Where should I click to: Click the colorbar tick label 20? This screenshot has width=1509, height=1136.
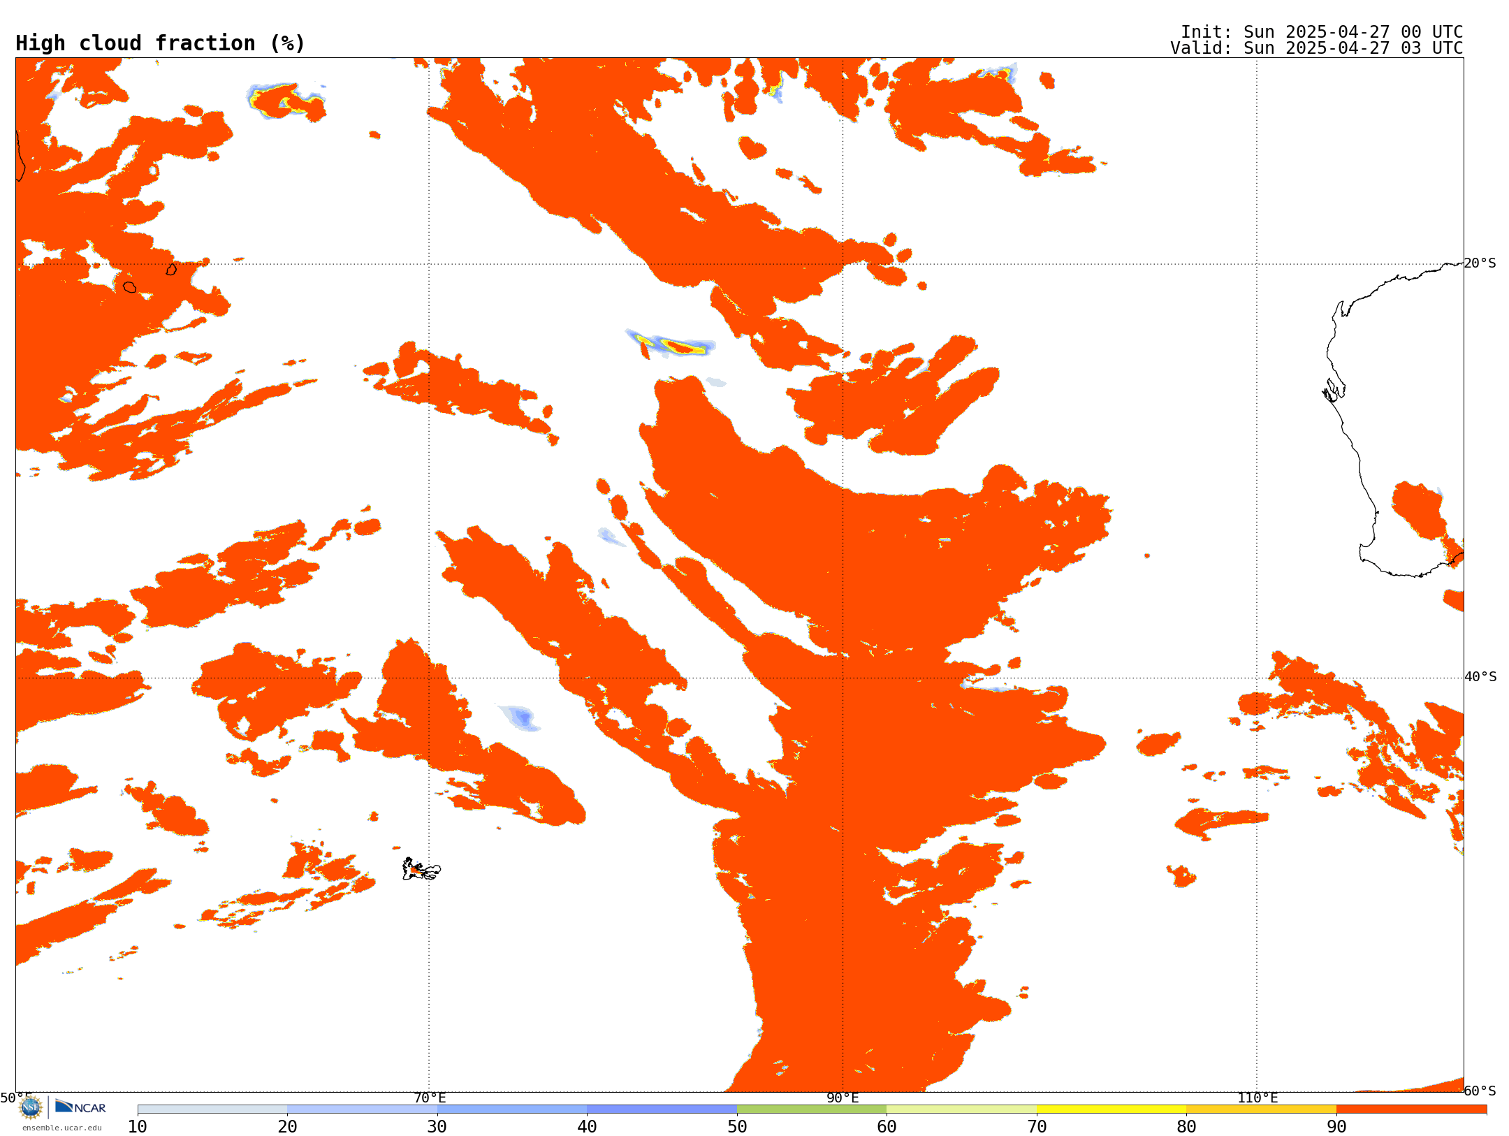tap(287, 1126)
